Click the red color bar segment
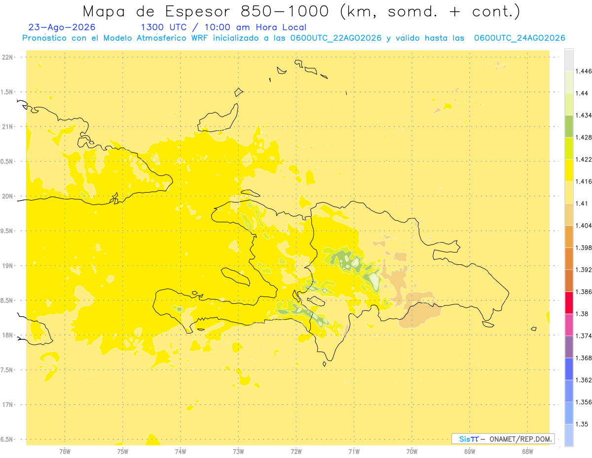Screen dimensions: 592x458 click(569, 302)
